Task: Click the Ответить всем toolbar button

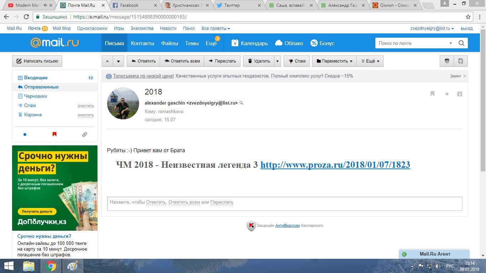Action: pyautogui.click(x=182, y=61)
